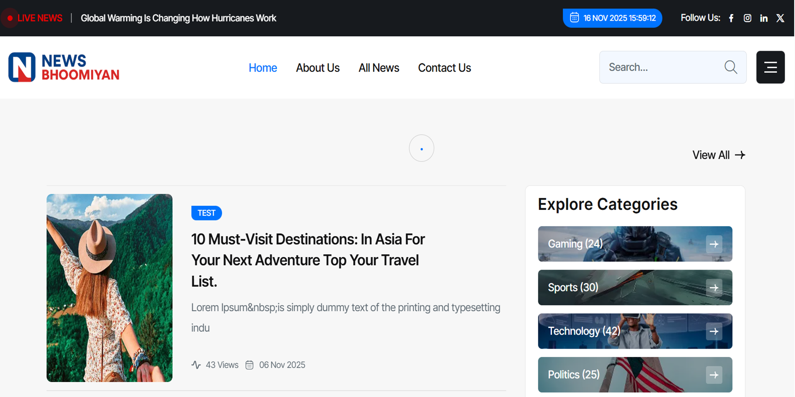Open the Facebook social icon
The width and height of the screenshot is (795, 397).
point(731,18)
